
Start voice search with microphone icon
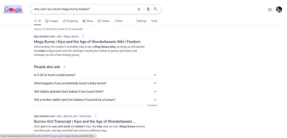pyautogui.click(x=148, y=9)
